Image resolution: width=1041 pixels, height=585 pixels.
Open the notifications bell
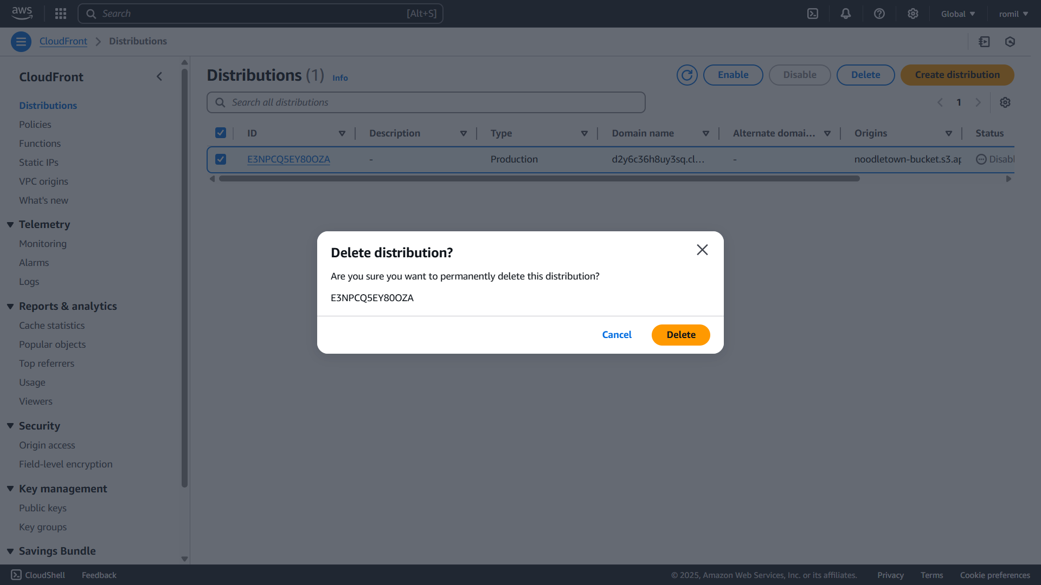coord(846,14)
